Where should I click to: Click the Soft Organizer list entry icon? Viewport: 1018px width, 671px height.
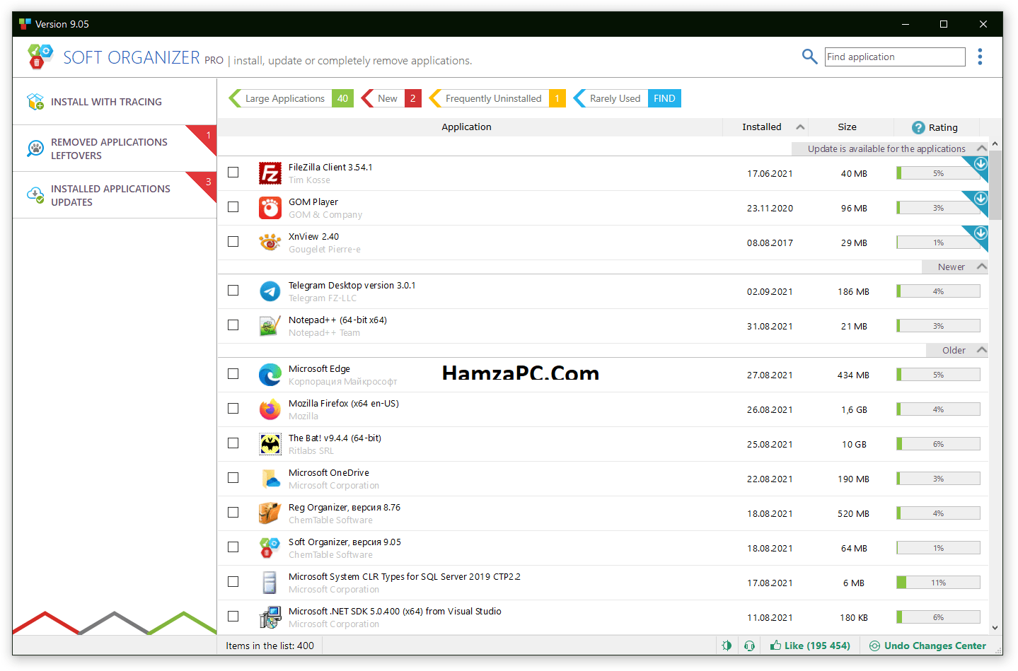tap(270, 548)
